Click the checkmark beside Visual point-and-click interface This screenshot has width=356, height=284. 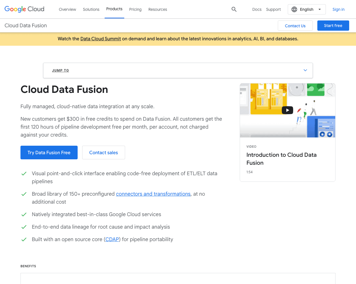pyautogui.click(x=24, y=174)
